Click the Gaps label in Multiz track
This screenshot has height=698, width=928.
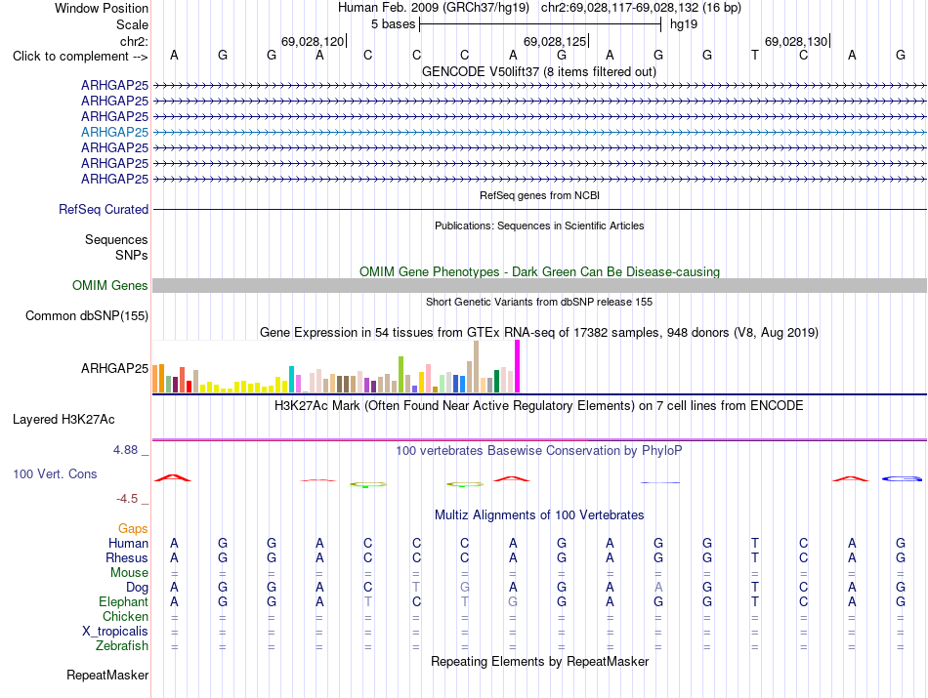(x=133, y=528)
